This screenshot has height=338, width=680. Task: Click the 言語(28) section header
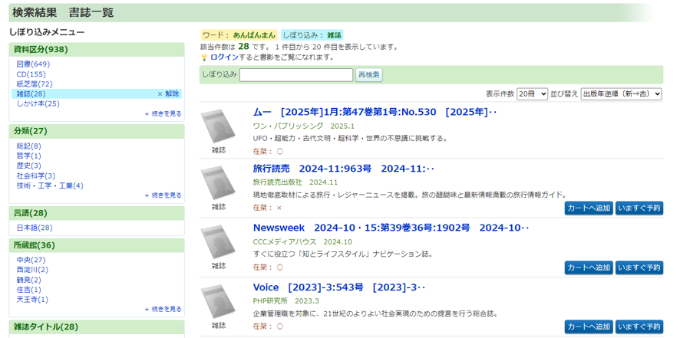coord(97,213)
